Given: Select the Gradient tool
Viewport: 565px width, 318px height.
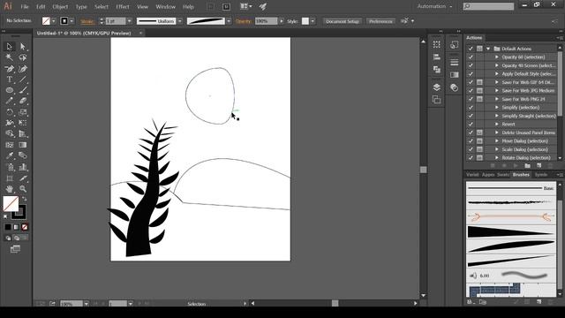Looking at the screenshot, I should pyautogui.click(x=23, y=145).
